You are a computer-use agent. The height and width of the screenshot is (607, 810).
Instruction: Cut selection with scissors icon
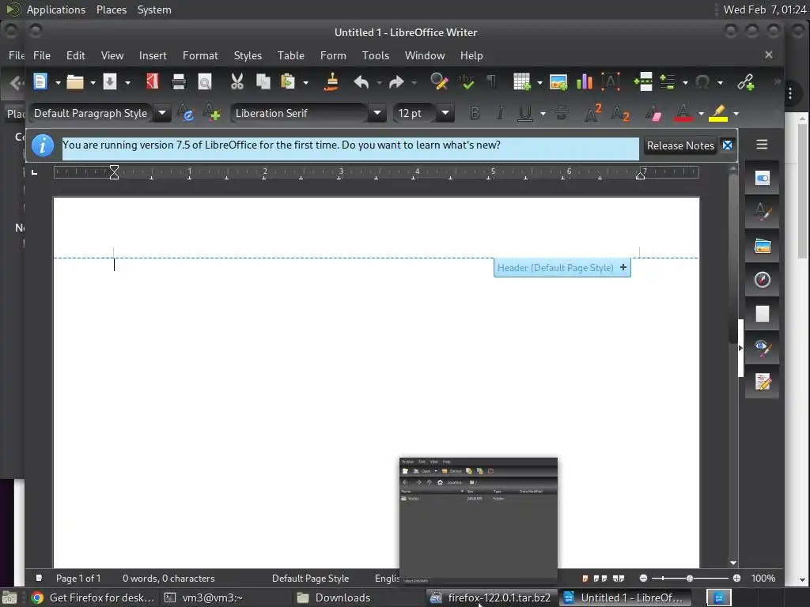tap(237, 81)
